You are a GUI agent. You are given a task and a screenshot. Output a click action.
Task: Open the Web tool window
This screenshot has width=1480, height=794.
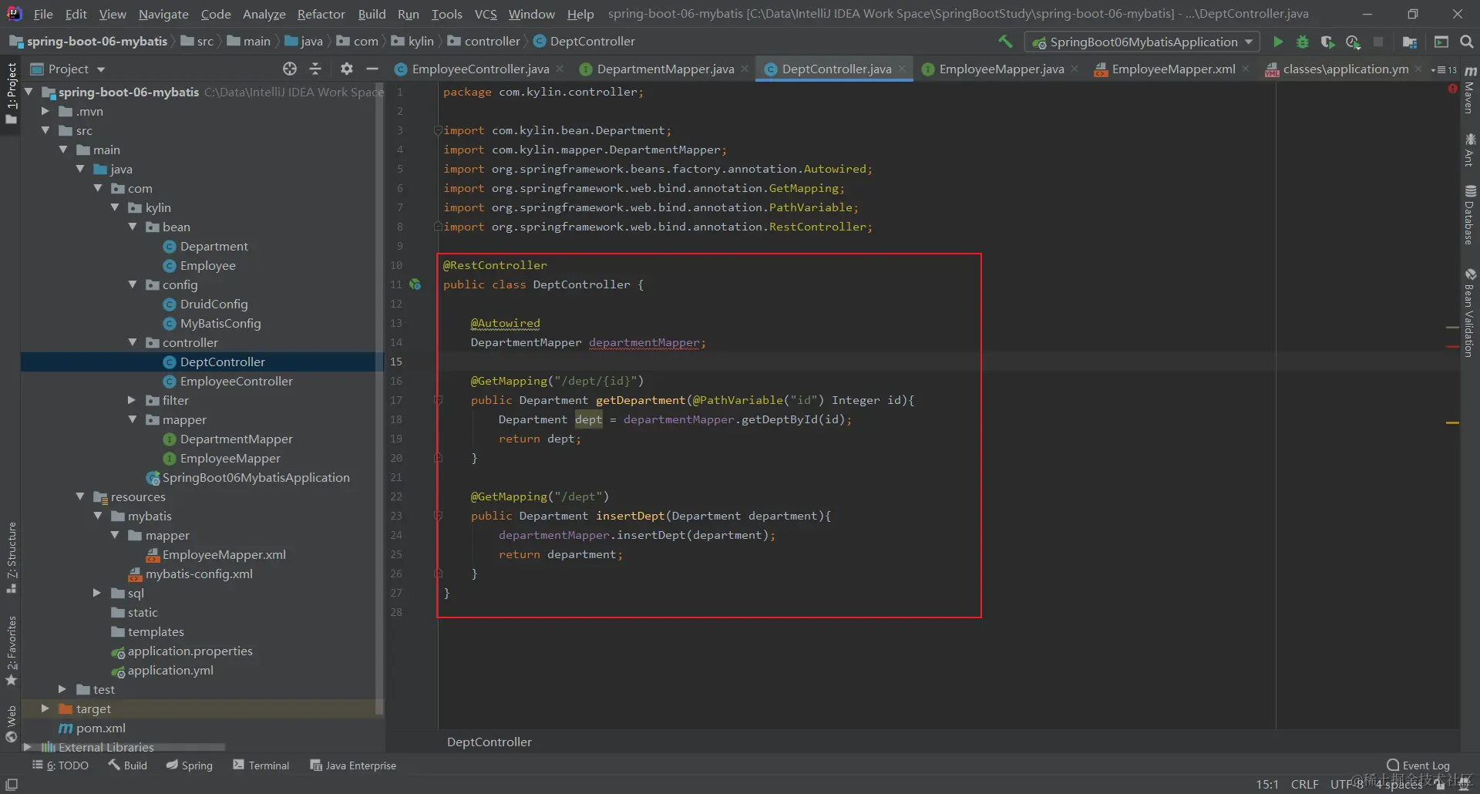11,724
